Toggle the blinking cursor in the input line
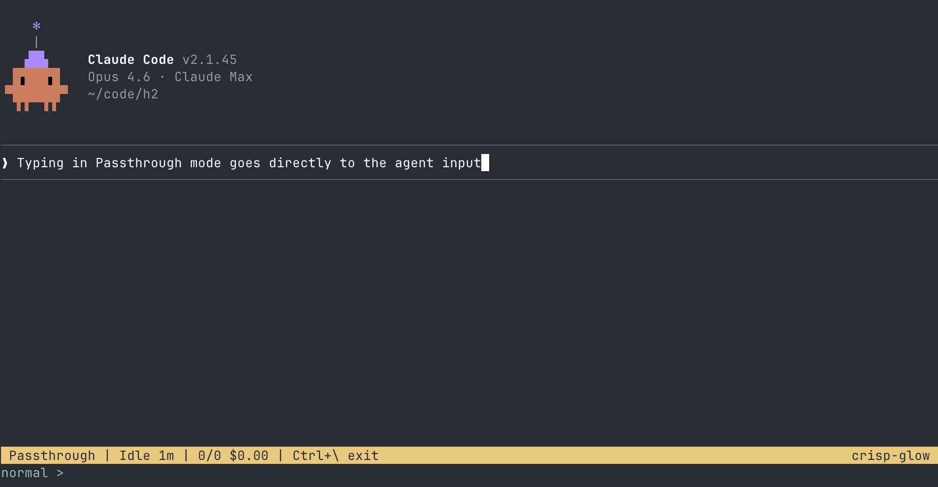This screenshot has height=487, width=938. coord(485,163)
